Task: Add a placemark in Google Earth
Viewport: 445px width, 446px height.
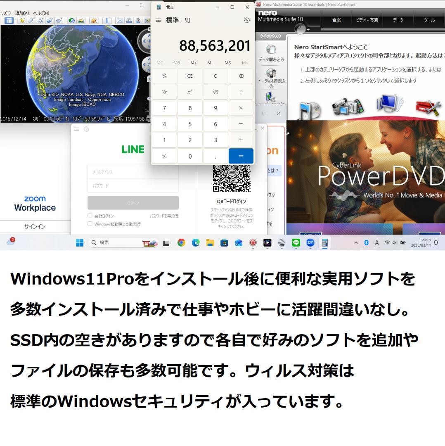Action: (x=22, y=19)
